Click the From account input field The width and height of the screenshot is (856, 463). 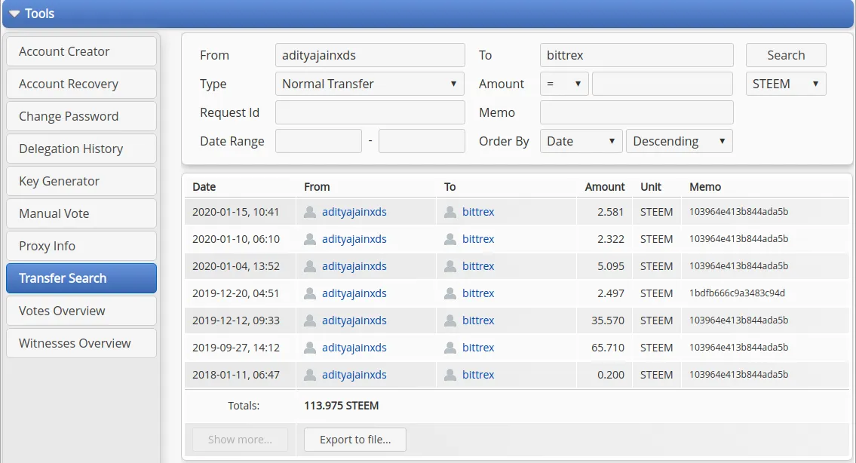coord(370,55)
